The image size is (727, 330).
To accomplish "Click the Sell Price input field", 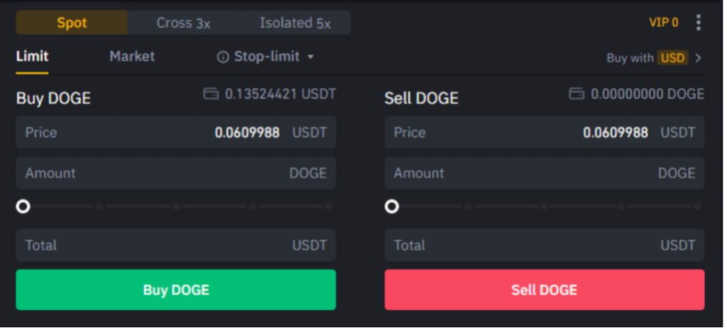I will [545, 133].
